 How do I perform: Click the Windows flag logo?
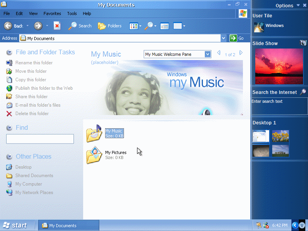pyautogui.click(x=243, y=13)
